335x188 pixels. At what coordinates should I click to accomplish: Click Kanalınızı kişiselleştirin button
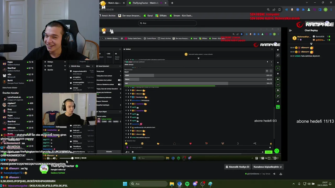point(267,167)
